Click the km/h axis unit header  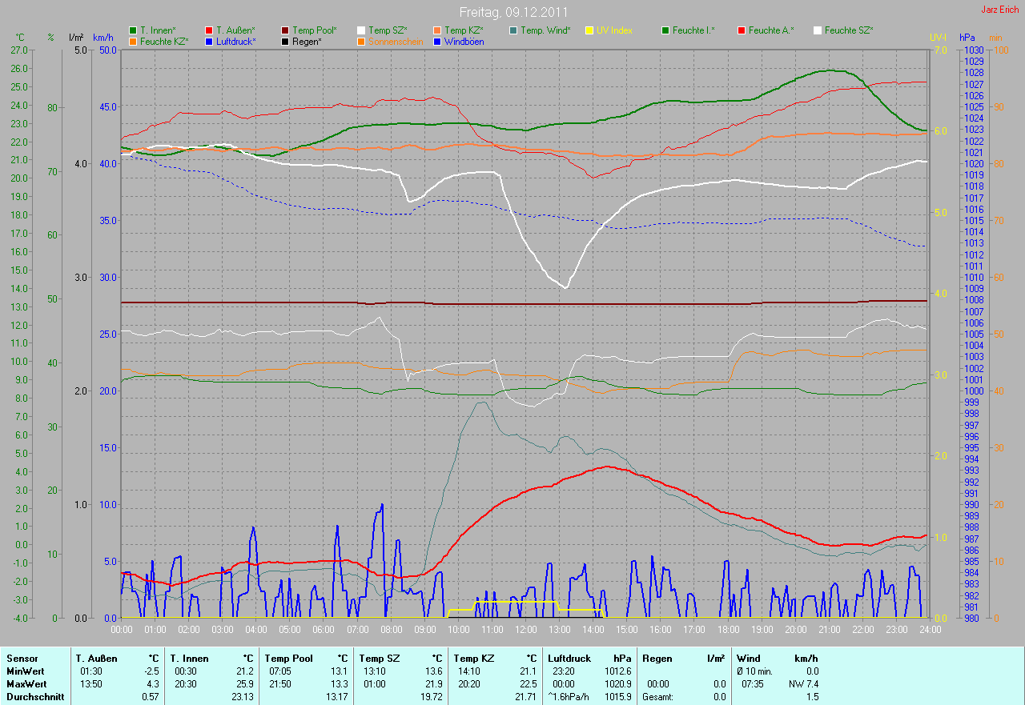(103, 38)
